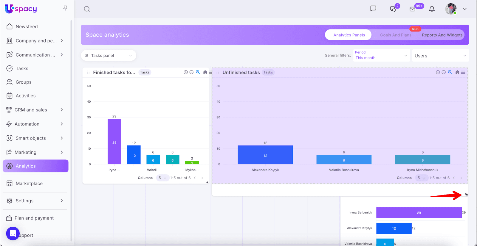Open Plan and payment page
The height and width of the screenshot is (246, 477).
pos(34,218)
